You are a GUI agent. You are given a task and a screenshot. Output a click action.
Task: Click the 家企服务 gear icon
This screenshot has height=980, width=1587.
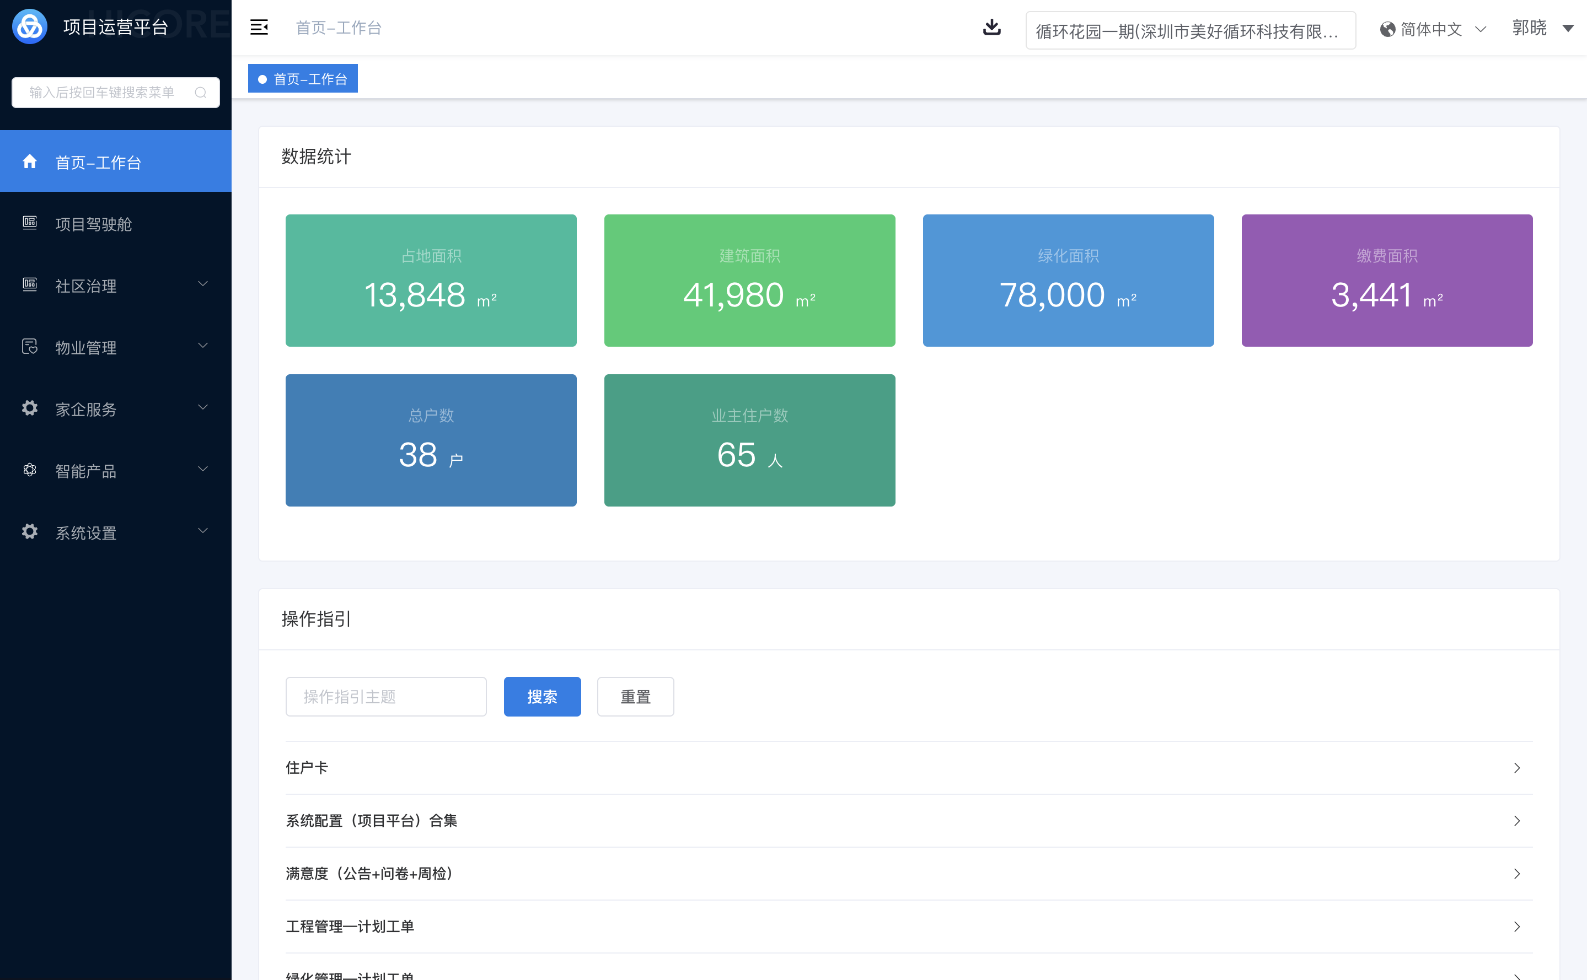pyautogui.click(x=30, y=408)
